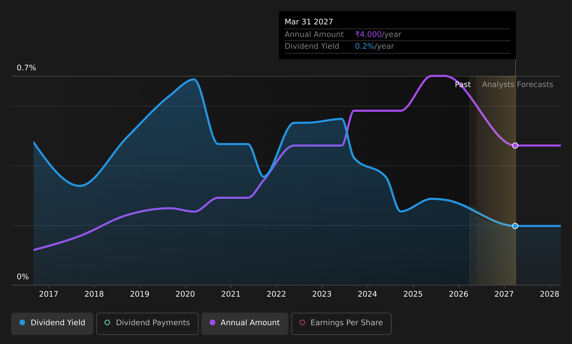Enable the Dividend Payments legend series
The image size is (572, 344).
(x=147, y=323)
